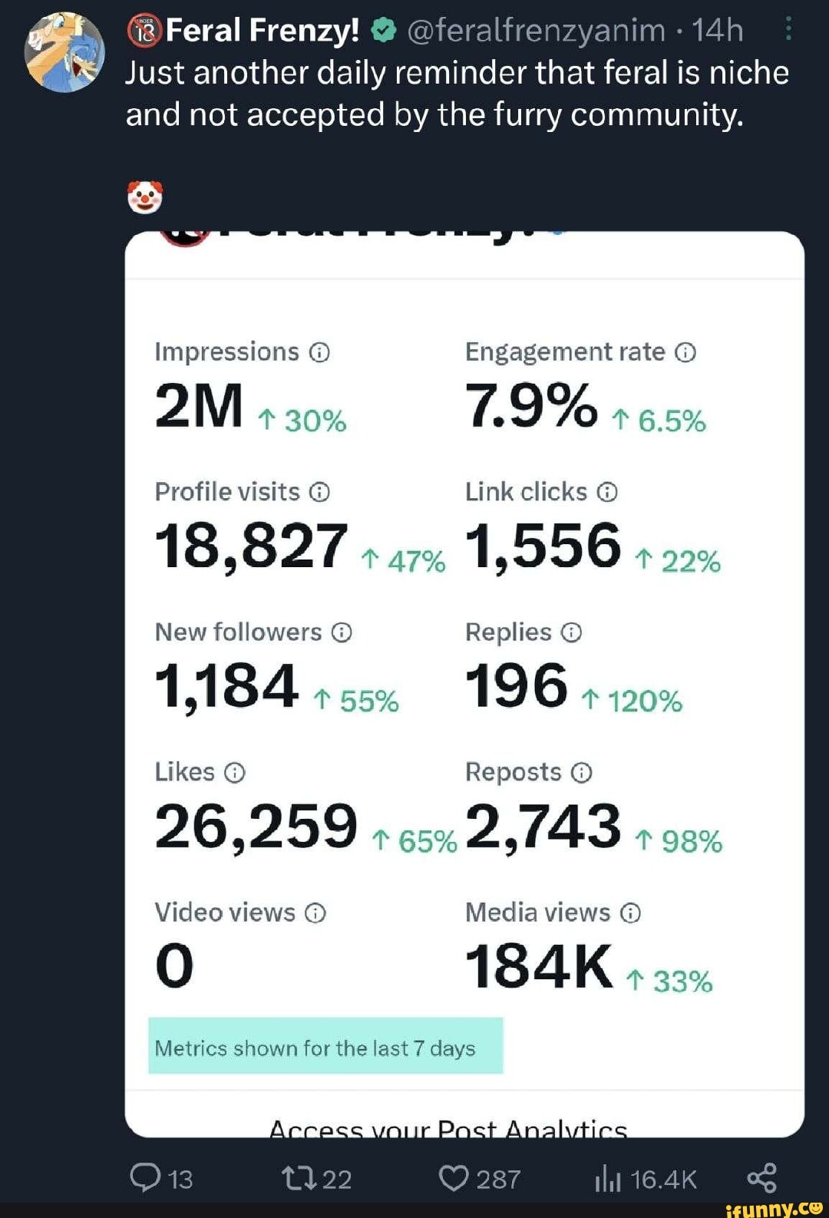Image resolution: width=829 pixels, height=1218 pixels.
Task: Click the share icon on the tweet
Action: 761,1178
